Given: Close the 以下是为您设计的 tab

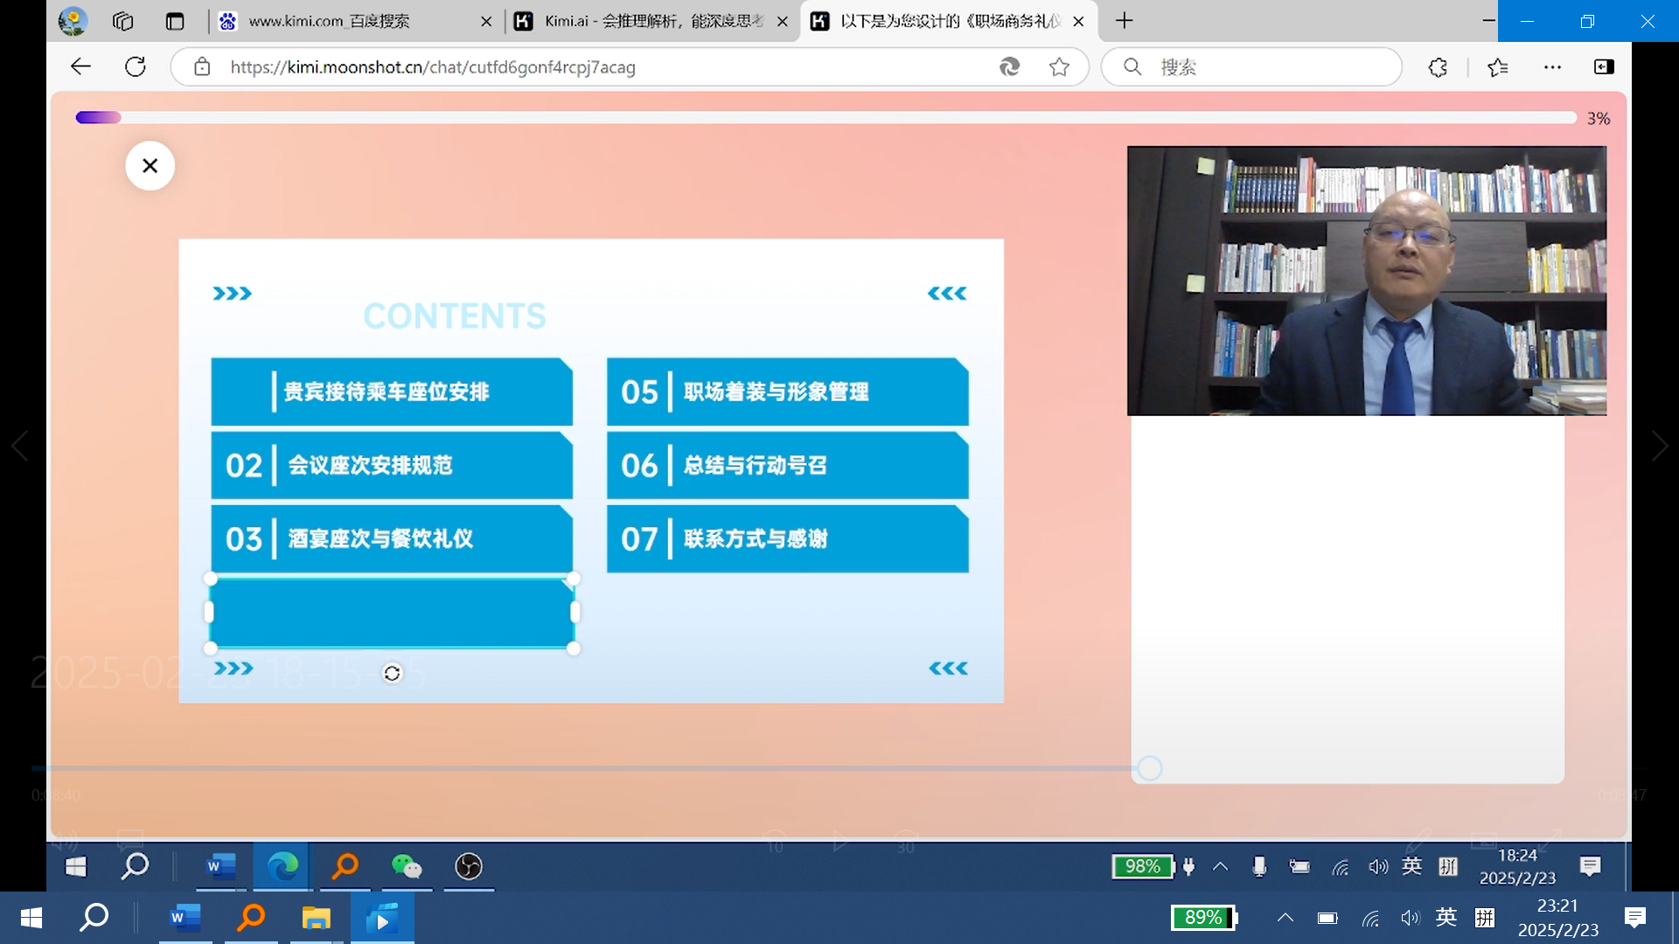Looking at the screenshot, I should (x=1079, y=21).
